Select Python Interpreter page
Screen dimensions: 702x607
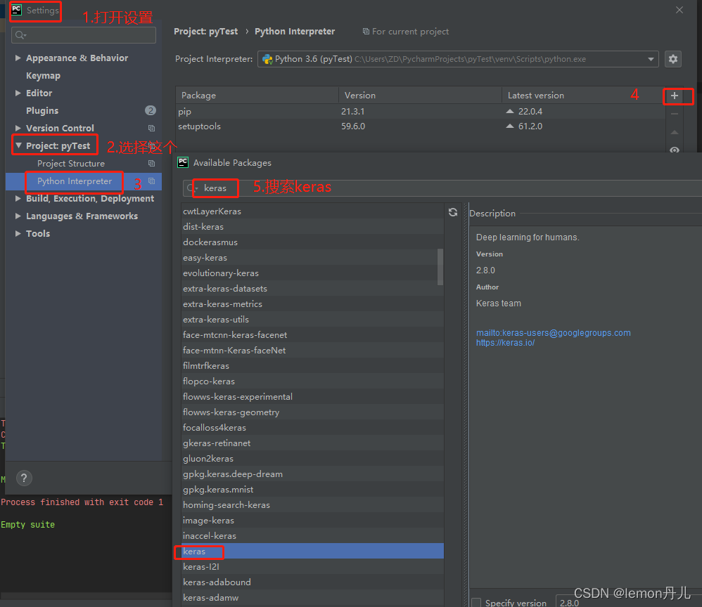click(x=75, y=181)
